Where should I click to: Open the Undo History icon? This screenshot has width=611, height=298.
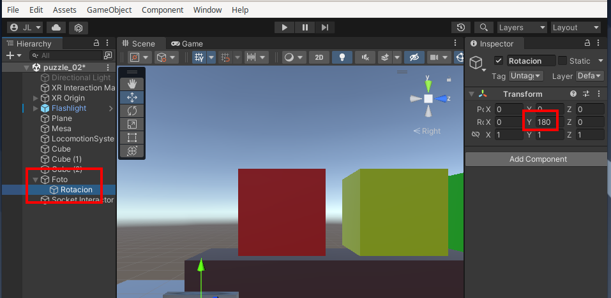pyautogui.click(x=461, y=27)
